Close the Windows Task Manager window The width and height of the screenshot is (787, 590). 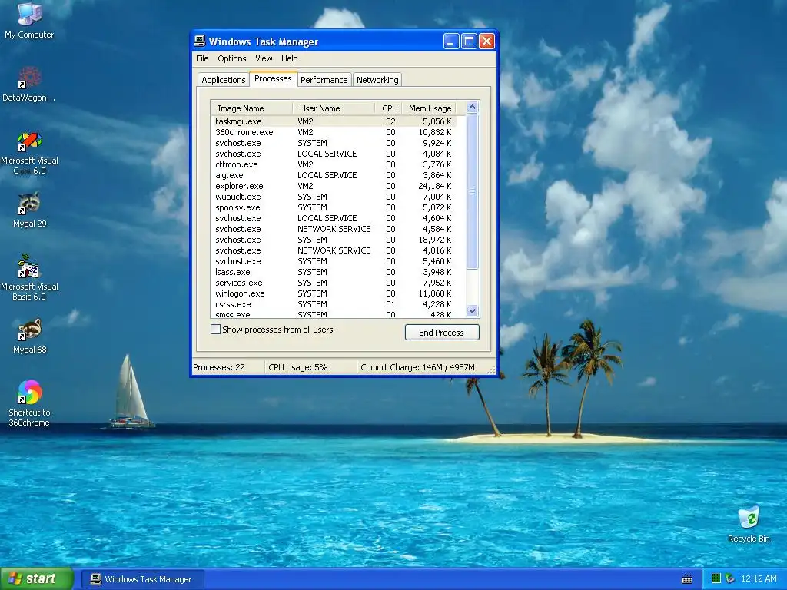click(486, 41)
